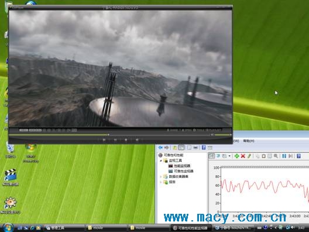The image size is (309, 232).
Task: Click the blue help icon in performance toolbar
Action: [298, 156]
